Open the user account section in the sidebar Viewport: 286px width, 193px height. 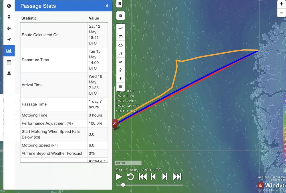(x=9, y=74)
